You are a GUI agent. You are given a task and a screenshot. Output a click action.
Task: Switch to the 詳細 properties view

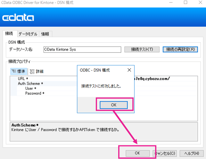pos(37,71)
